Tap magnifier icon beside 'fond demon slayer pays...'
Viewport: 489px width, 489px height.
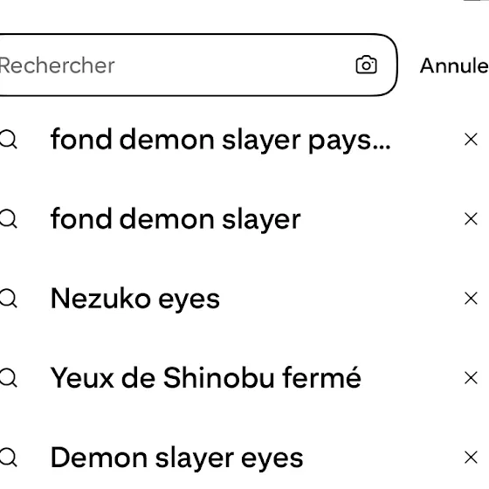[x=8, y=140]
